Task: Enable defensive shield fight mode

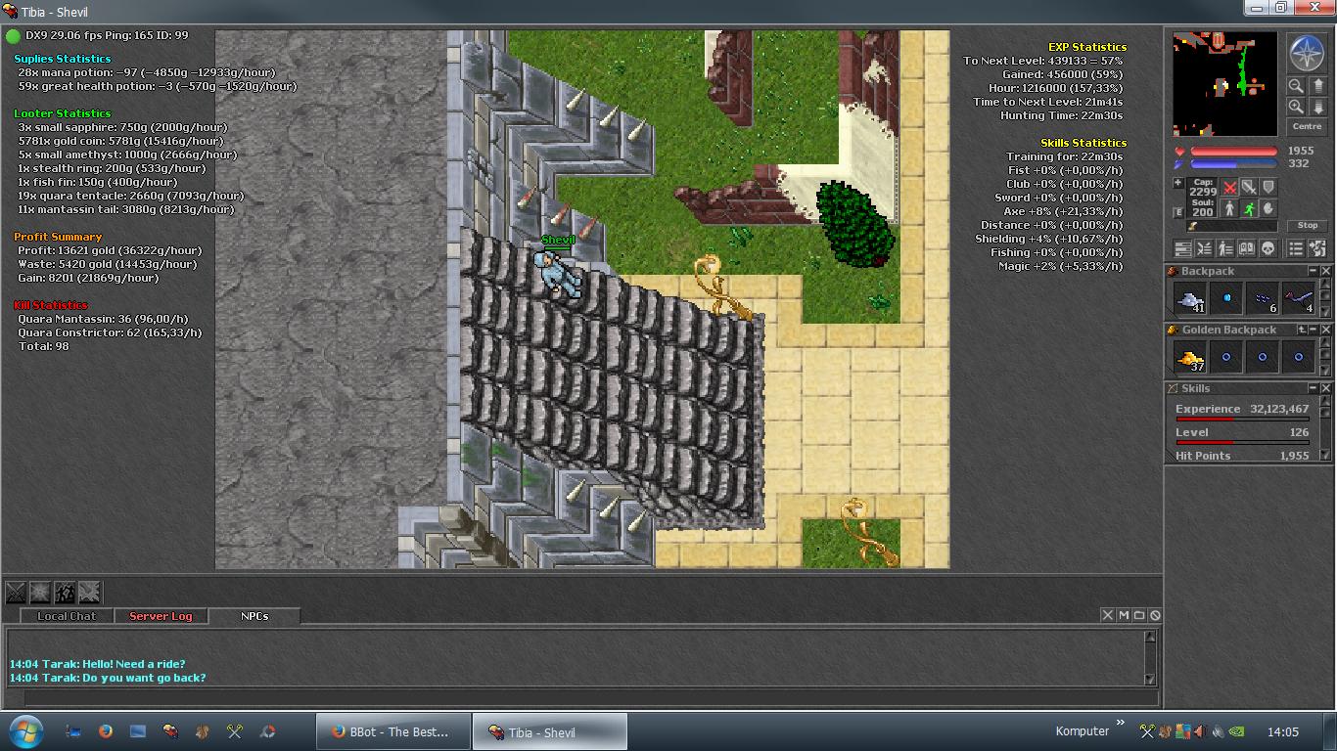Action: [x=1268, y=188]
